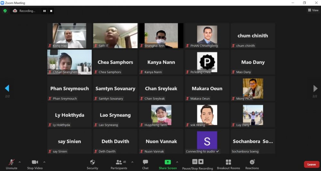The height and width of the screenshot is (171, 321).
Task: Stop Video camera toggle
Action: tap(35, 162)
